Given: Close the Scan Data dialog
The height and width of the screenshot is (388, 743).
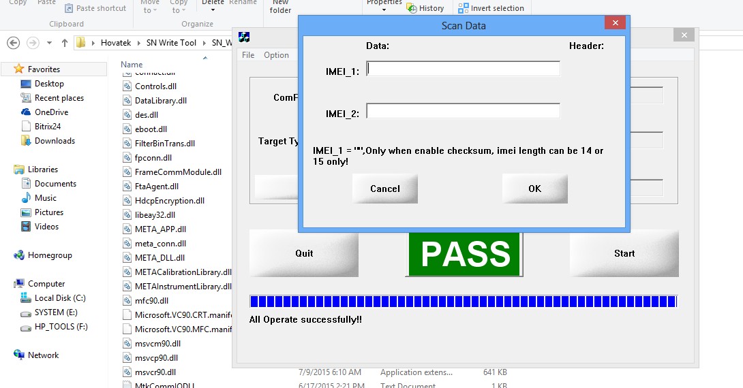Looking at the screenshot, I should click(x=615, y=22).
